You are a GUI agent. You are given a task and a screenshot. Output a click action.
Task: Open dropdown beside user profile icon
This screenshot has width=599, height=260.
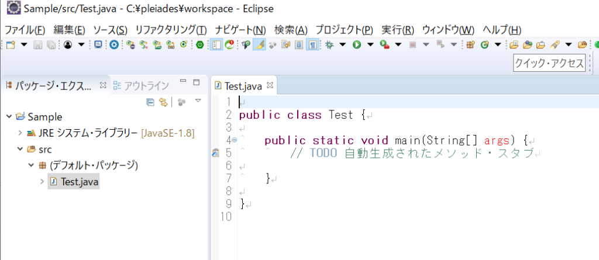click(81, 45)
